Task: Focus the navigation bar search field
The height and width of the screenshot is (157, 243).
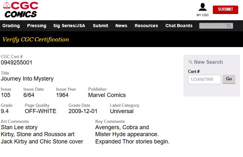Action: click(216, 26)
